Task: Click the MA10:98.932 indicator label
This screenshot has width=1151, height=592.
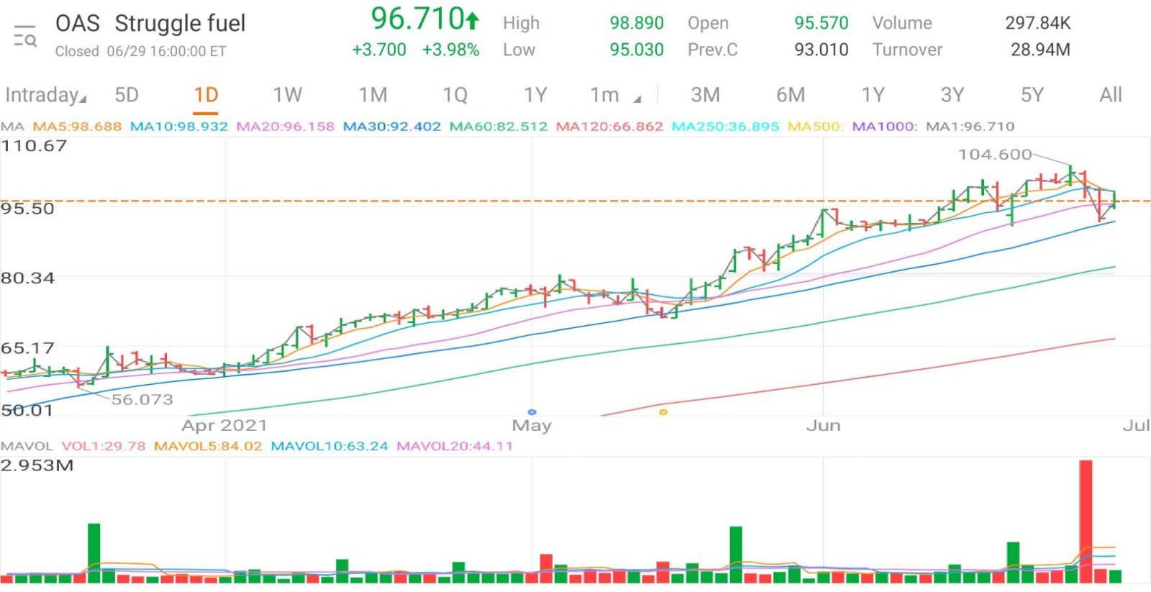Action: (179, 127)
